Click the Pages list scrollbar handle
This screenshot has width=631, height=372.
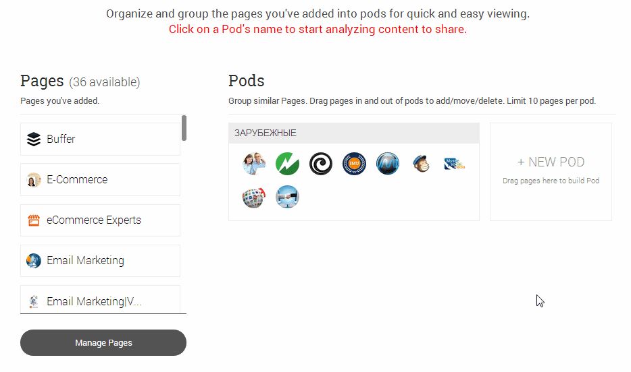click(184, 128)
